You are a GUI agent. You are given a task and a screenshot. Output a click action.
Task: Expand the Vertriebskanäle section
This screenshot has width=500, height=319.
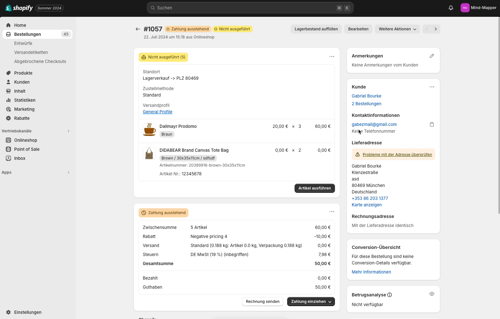tap(68, 131)
